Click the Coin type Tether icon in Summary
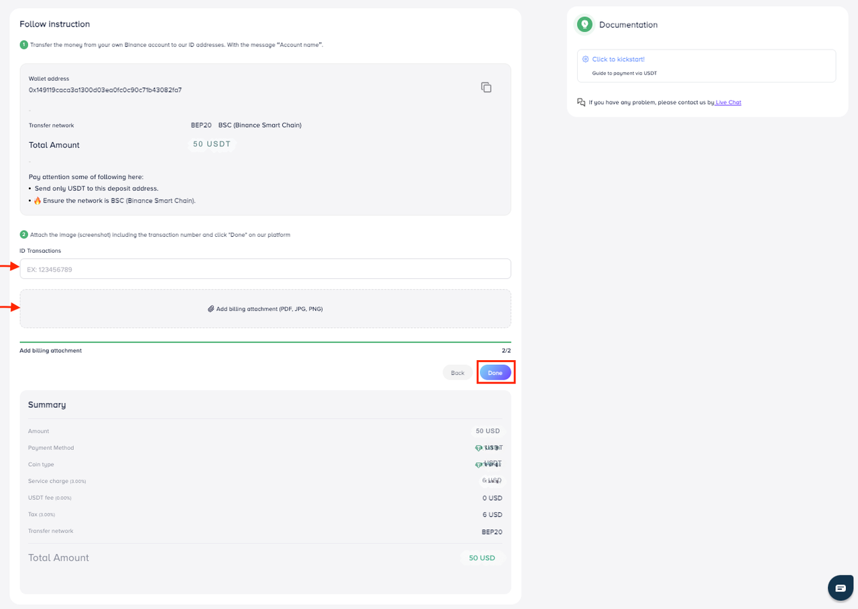 tap(479, 464)
